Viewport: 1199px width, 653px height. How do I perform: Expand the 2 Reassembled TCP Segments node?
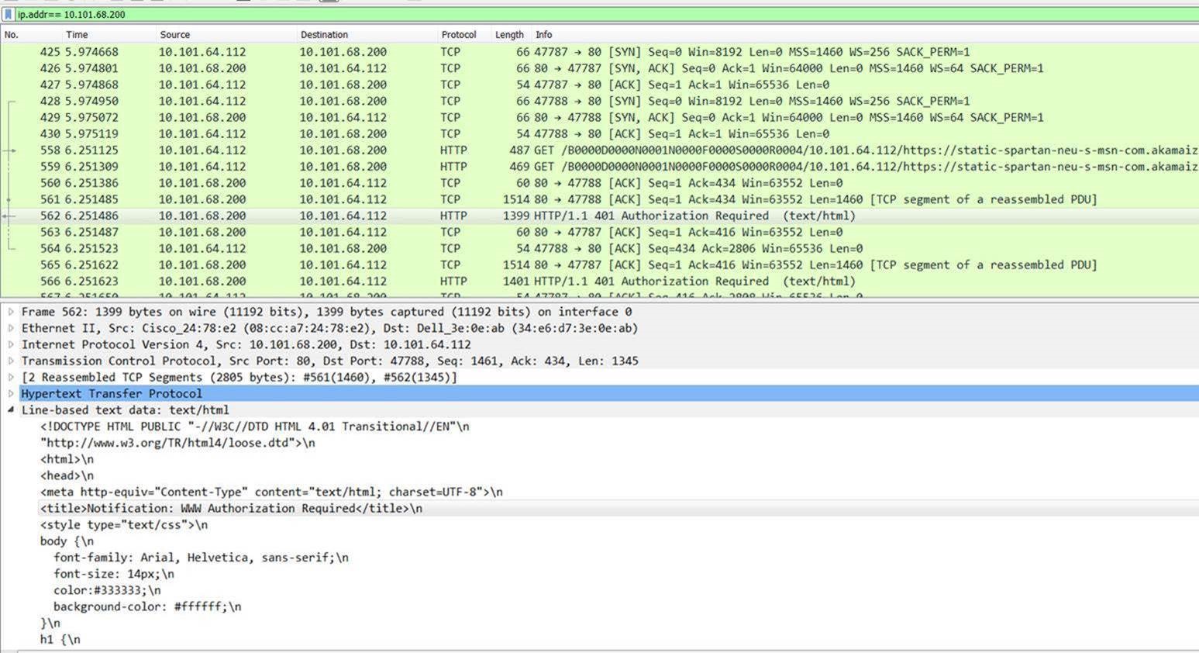11,377
